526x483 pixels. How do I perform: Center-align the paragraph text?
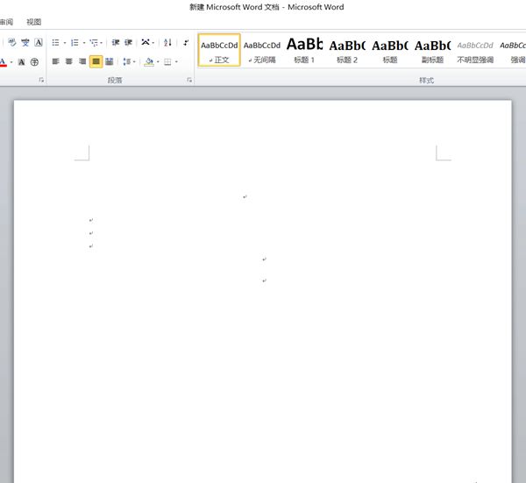[x=68, y=61]
